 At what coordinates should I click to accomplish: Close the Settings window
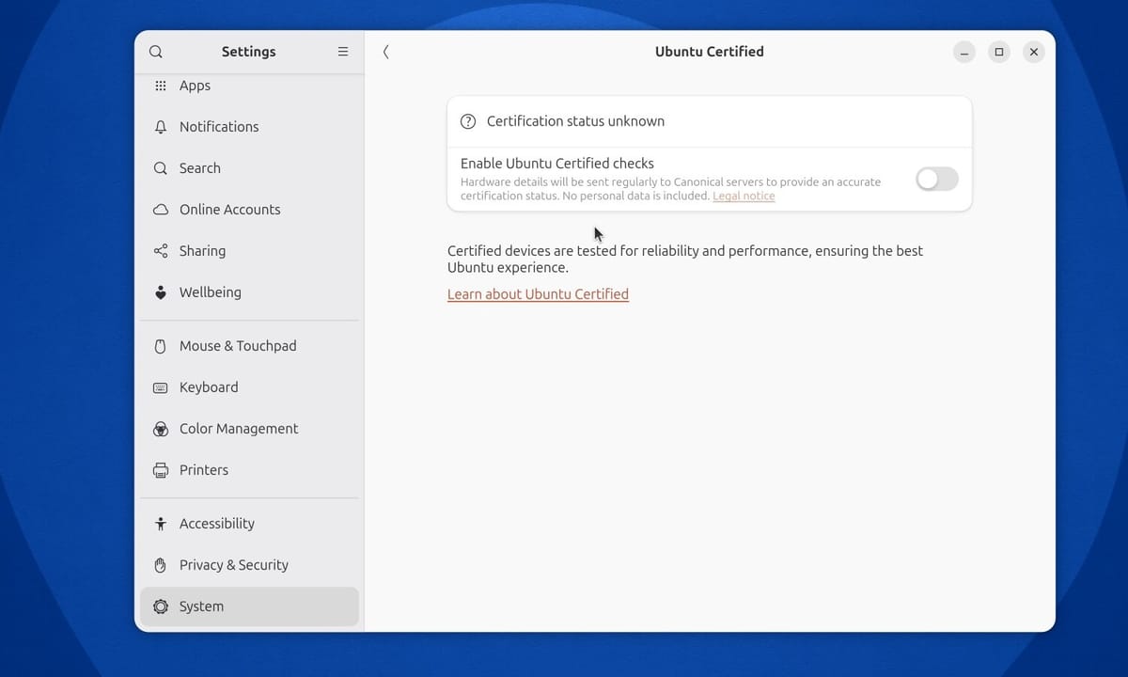click(x=1034, y=52)
